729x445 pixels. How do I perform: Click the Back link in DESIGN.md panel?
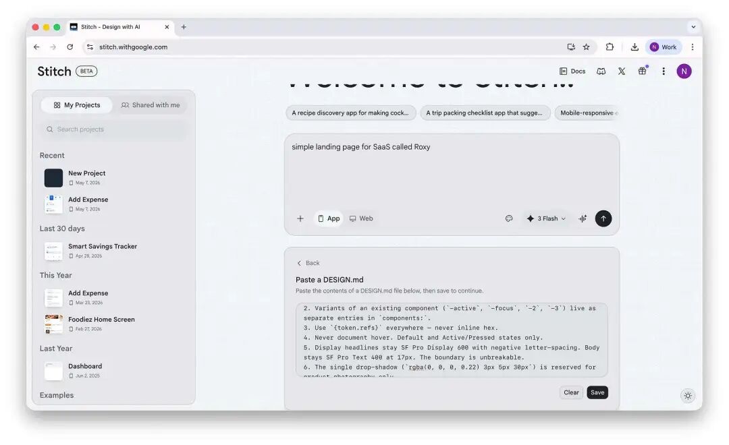pos(308,263)
